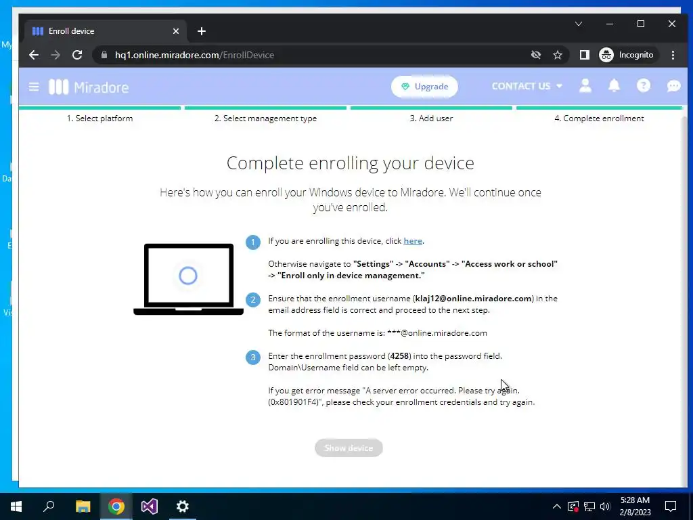Click the network tray icon
693x520 pixels.
589,506
